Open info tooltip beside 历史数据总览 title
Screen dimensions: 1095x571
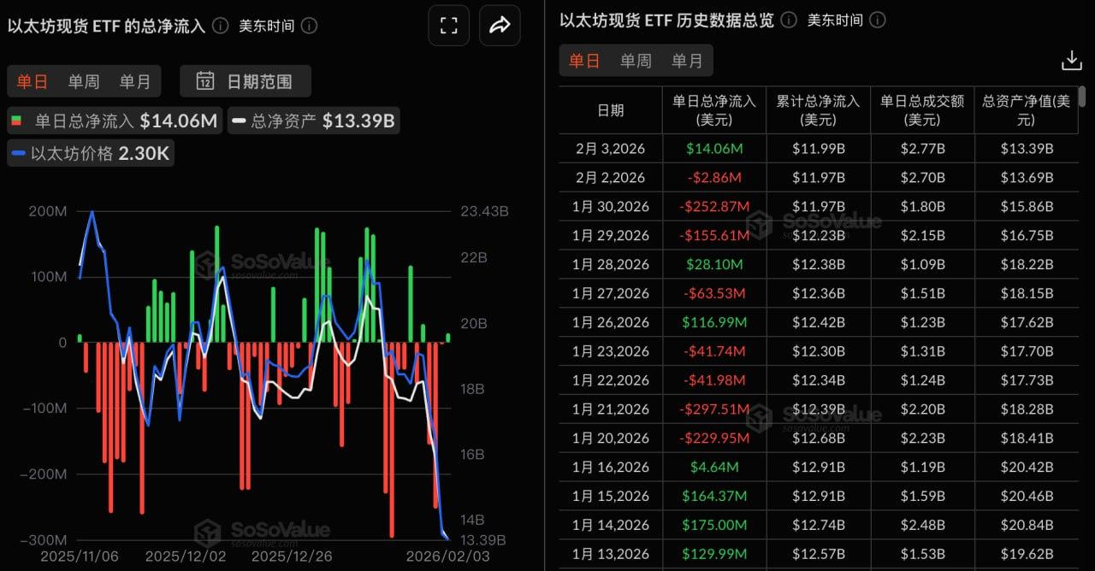click(788, 19)
